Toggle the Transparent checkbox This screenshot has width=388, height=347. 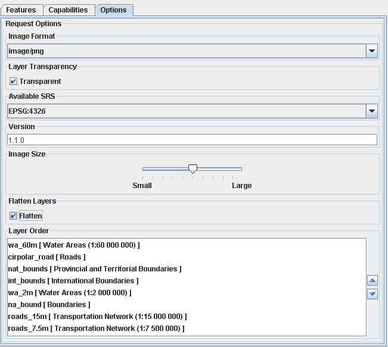pyautogui.click(x=13, y=82)
